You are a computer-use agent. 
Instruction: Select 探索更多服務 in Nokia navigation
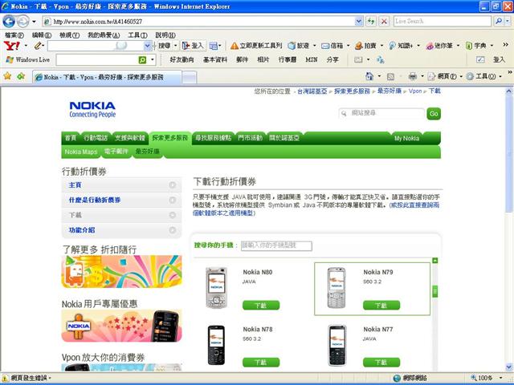click(169, 138)
